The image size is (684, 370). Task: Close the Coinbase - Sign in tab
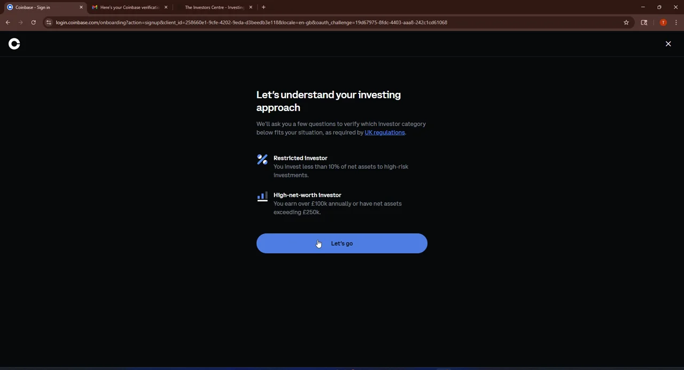point(81,7)
